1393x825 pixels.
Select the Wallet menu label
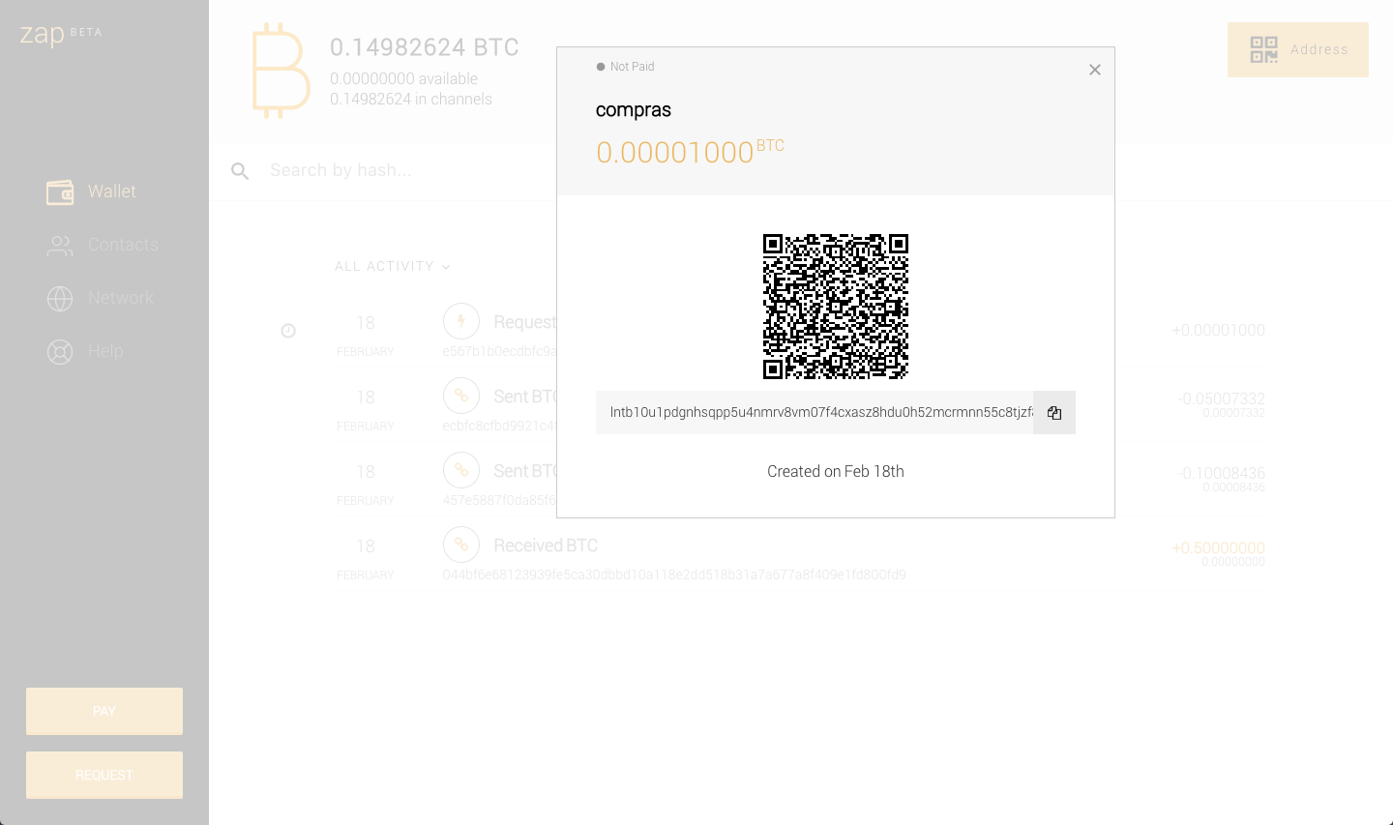(112, 192)
